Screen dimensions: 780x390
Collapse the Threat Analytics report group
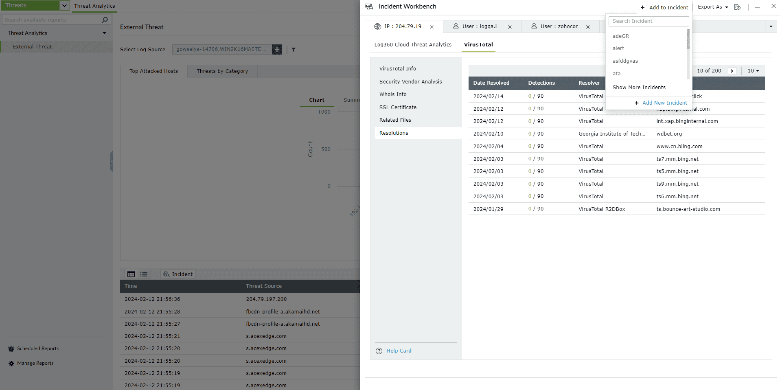click(x=104, y=33)
